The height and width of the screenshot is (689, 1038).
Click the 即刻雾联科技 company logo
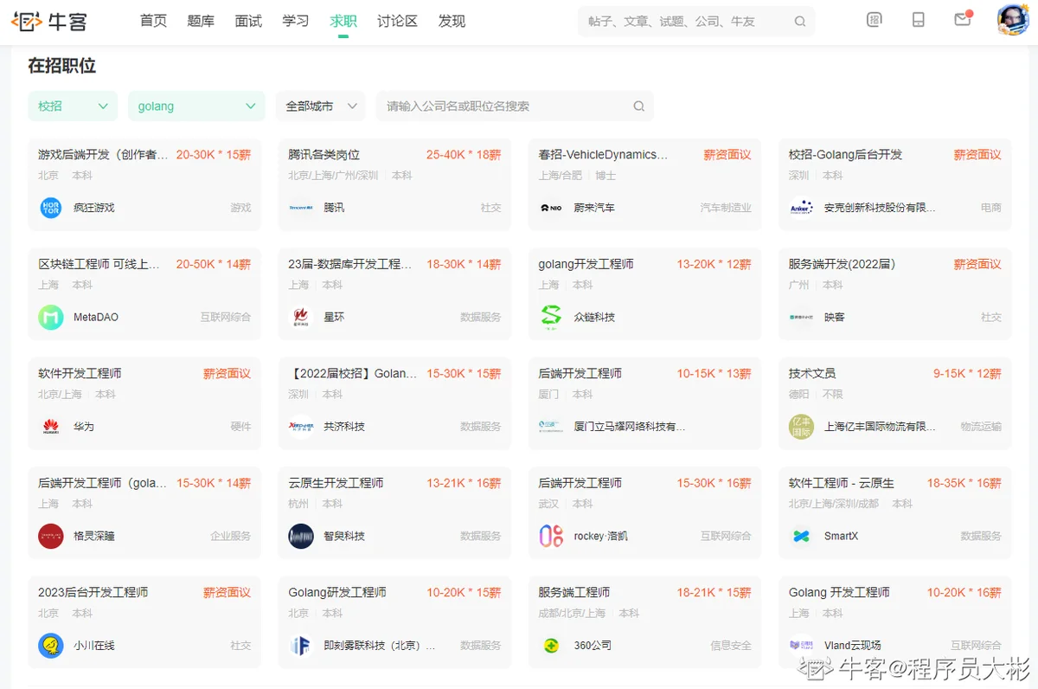[301, 646]
